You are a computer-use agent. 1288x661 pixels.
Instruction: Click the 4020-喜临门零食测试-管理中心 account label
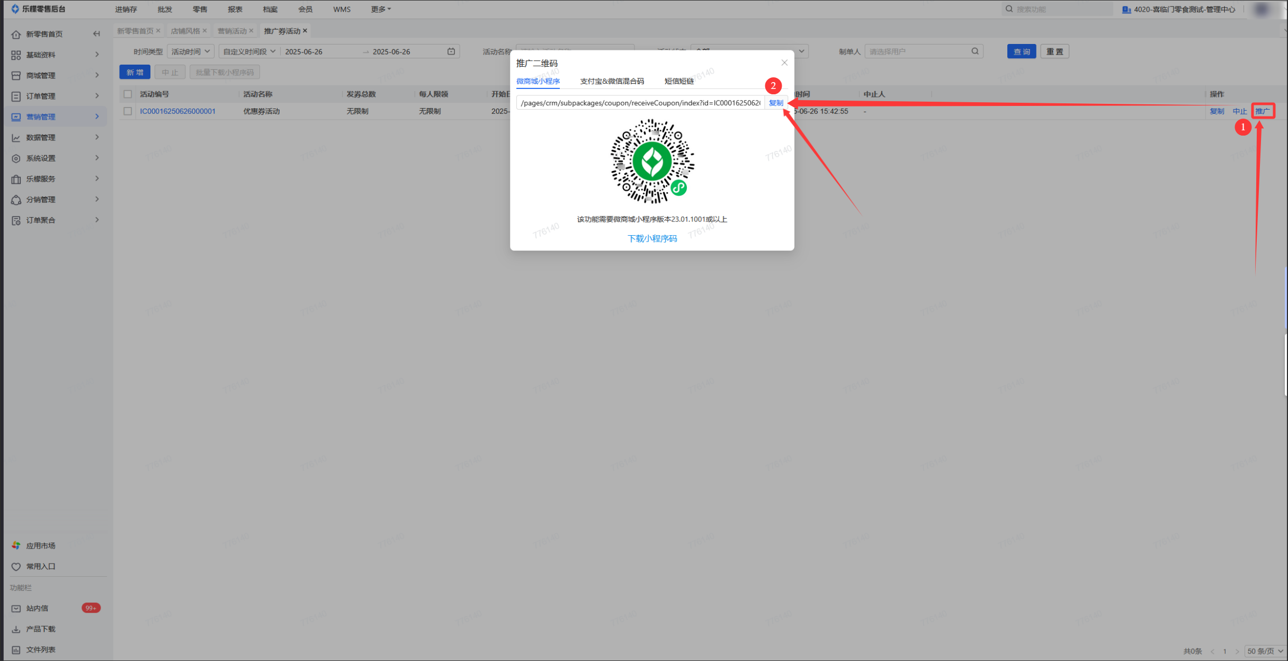pos(1184,9)
